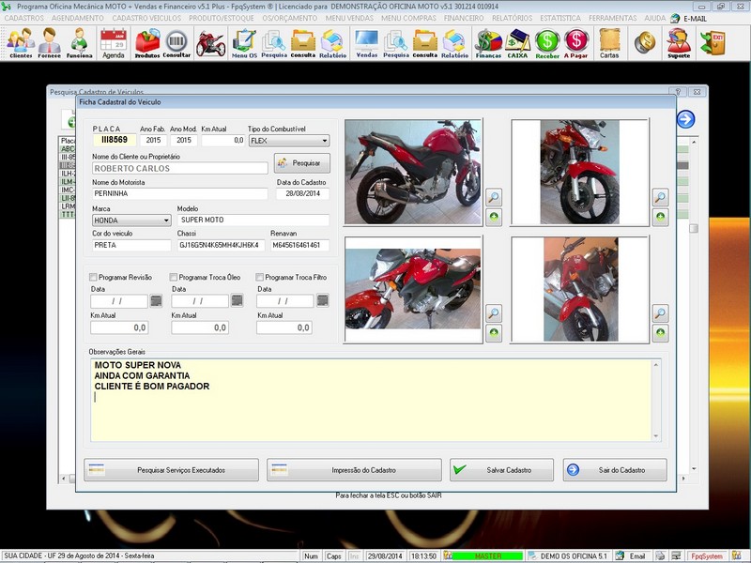751x563 pixels.
Task: Open the Suporte toolbar icon
Action: coord(678,42)
